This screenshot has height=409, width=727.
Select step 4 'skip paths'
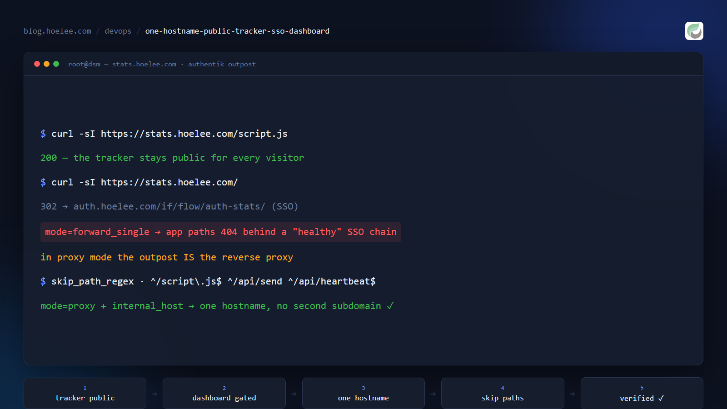pyautogui.click(x=503, y=394)
